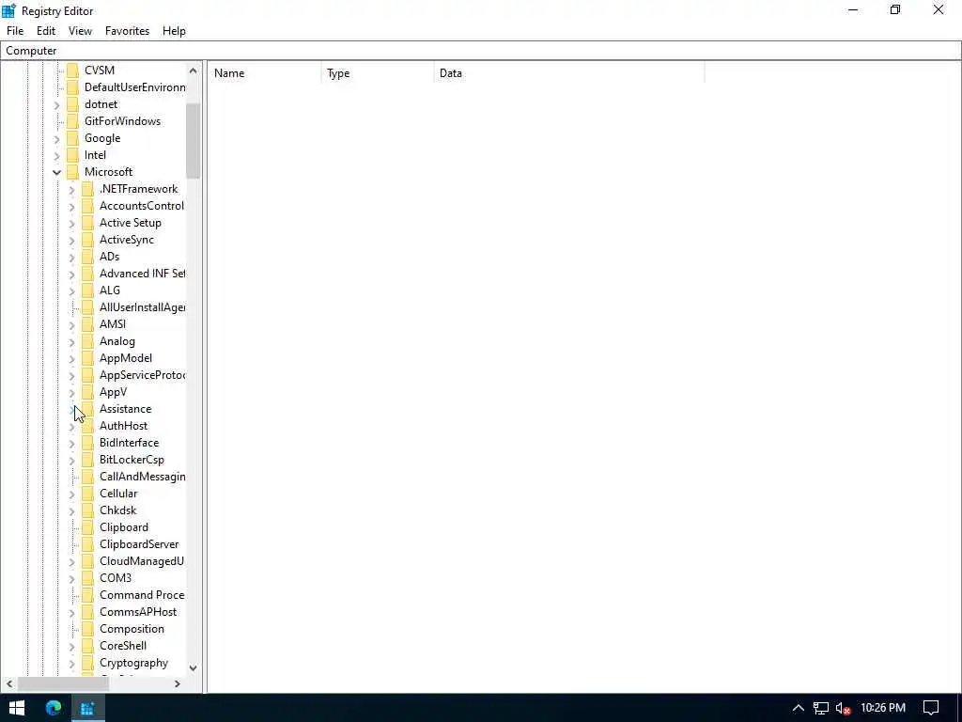Select the Assistance key

coord(125,409)
